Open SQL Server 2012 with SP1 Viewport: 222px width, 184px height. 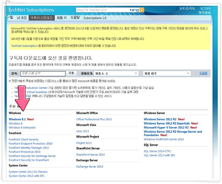[159, 155]
